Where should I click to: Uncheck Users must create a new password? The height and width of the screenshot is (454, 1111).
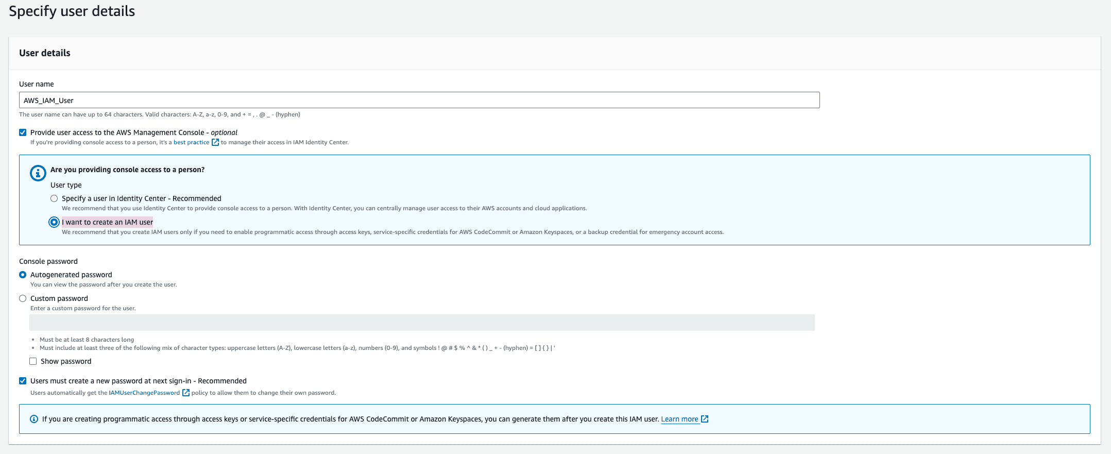coord(23,381)
